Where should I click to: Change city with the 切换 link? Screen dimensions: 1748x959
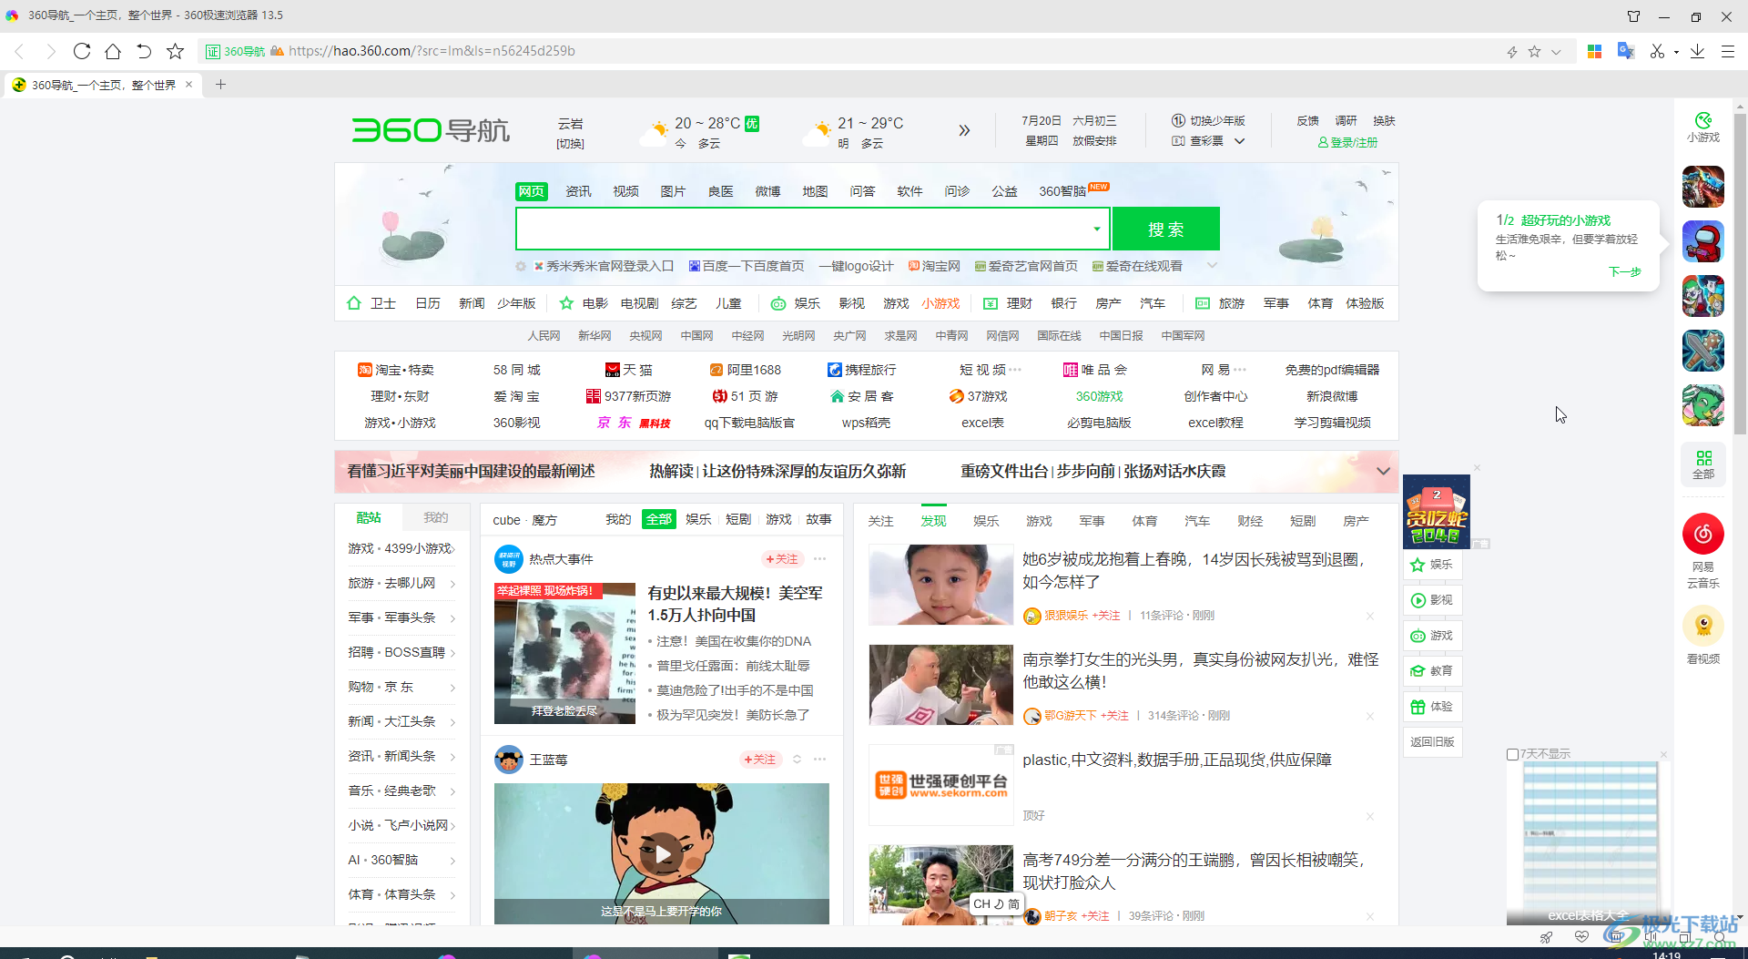pos(570,144)
